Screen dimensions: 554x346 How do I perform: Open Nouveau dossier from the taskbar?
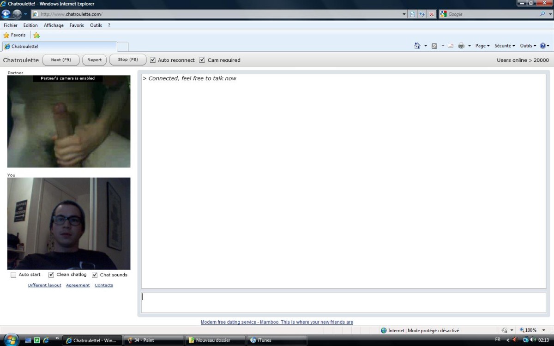[215, 340]
